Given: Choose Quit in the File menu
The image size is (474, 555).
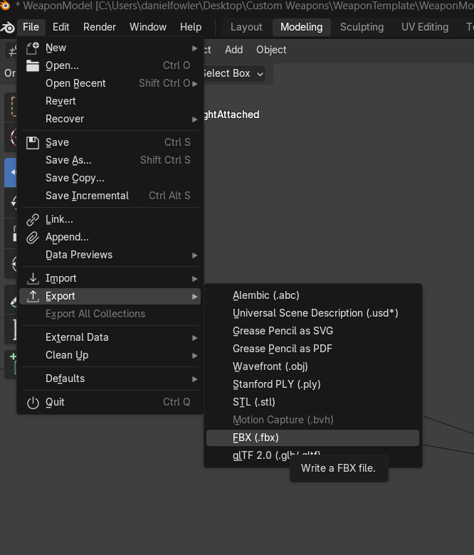Looking at the screenshot, I should 110,403.
